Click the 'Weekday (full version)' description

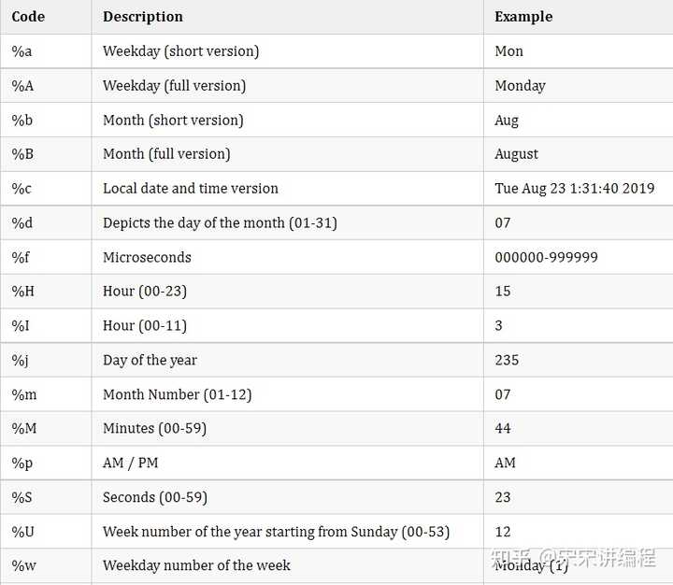pos(174,86)
